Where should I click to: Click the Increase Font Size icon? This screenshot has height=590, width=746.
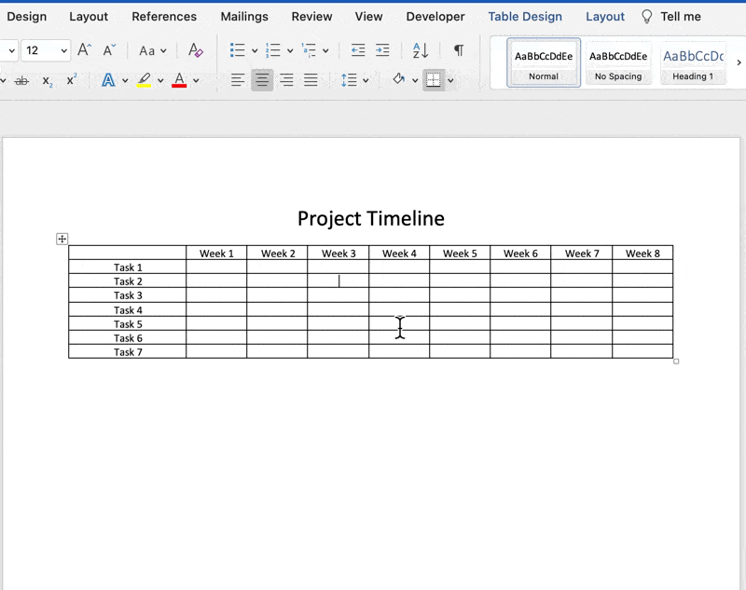(83, 49)
